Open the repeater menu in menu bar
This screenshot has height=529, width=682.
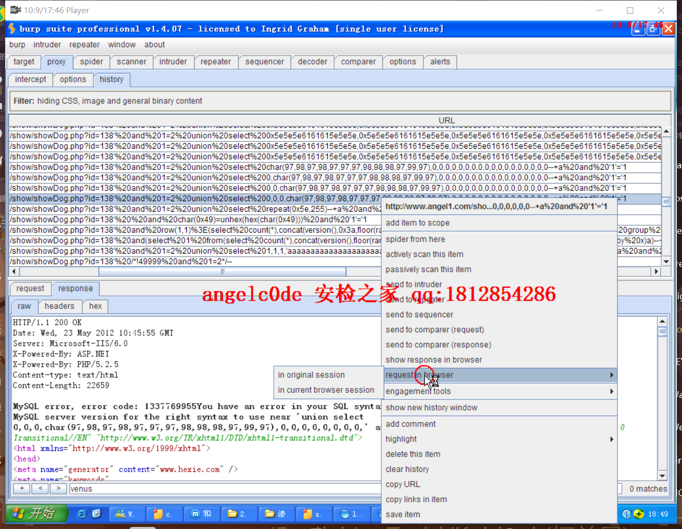[x=84, y=45]
